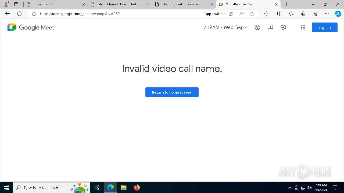Switch to second Site not found tab
The width and height of the screenshot is (344, 193).
click(x=184, y=4)
